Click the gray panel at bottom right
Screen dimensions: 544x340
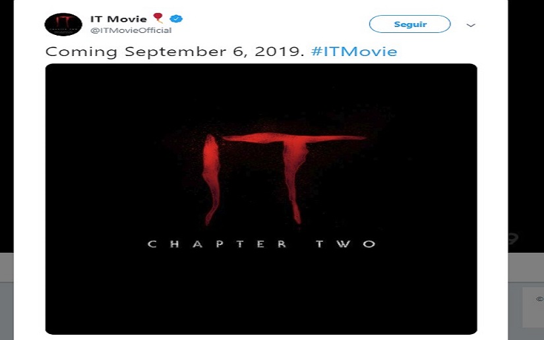point(533,307)
